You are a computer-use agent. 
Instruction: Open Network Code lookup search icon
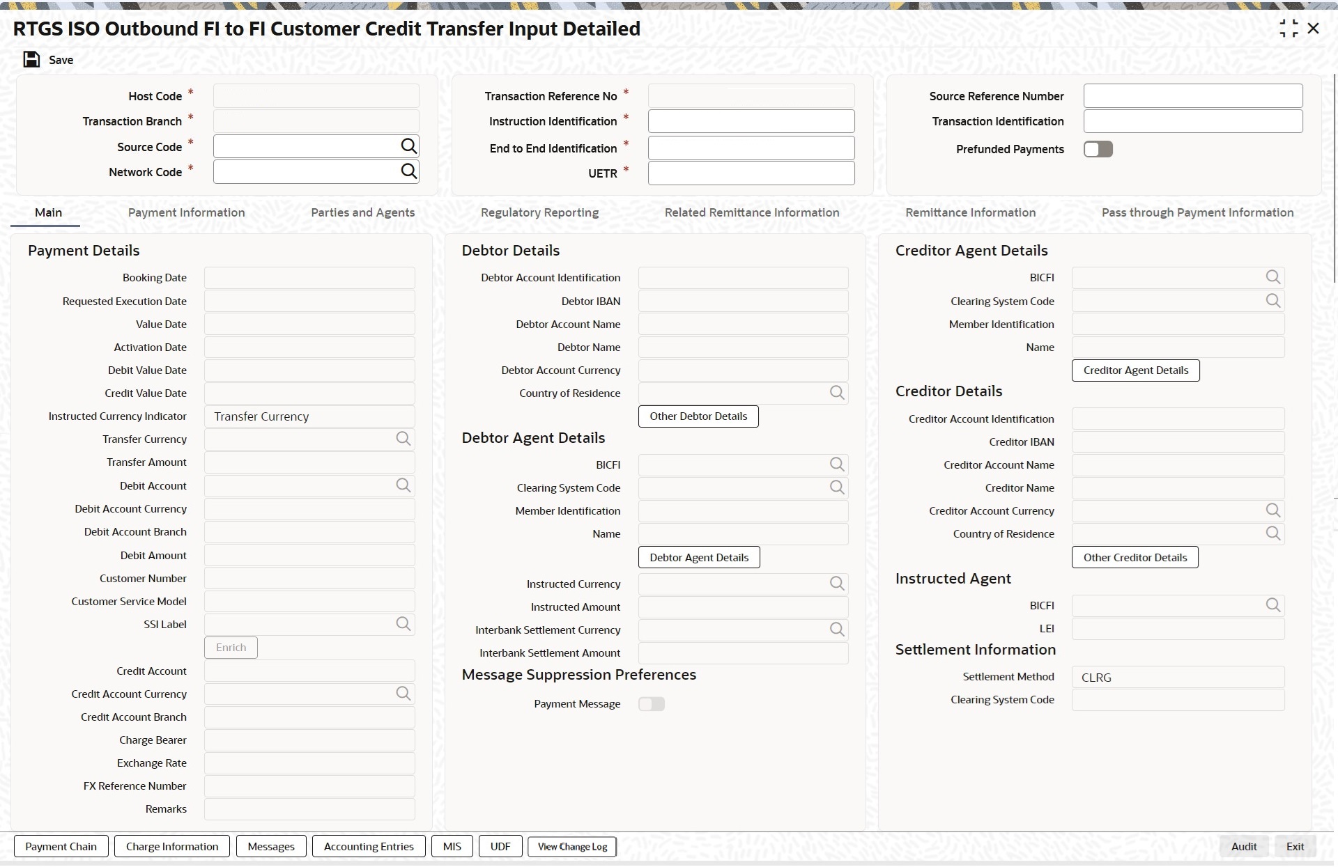click(408, 171)
